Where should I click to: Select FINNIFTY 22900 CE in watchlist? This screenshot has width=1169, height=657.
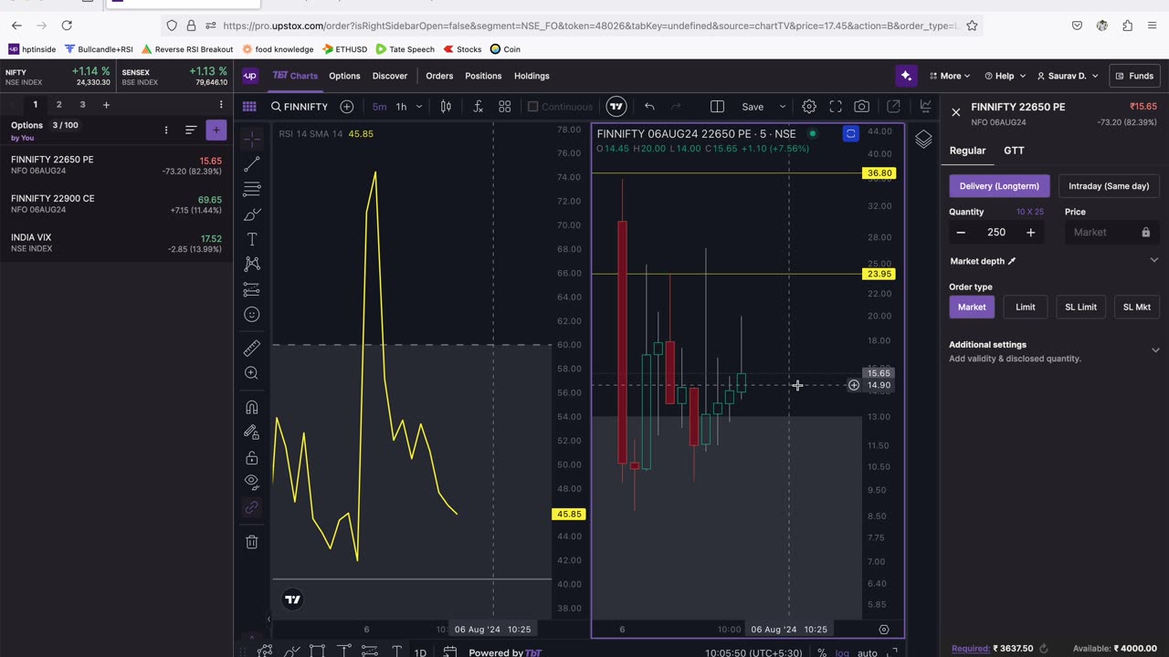coord(116,203)
